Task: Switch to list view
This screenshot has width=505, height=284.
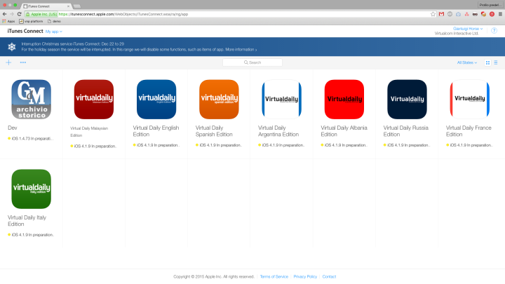Action: click(x=496, y=62)
